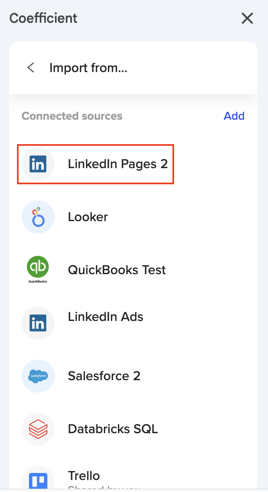Viewport: 268px width, 492px height.
Task: Click the Salesforce cloud logo icon
Action: point(38,376)
